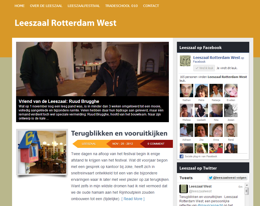Open Evelien's Facebook profile picture
Screen dimensions: 260x206
[x=231, y=91]
